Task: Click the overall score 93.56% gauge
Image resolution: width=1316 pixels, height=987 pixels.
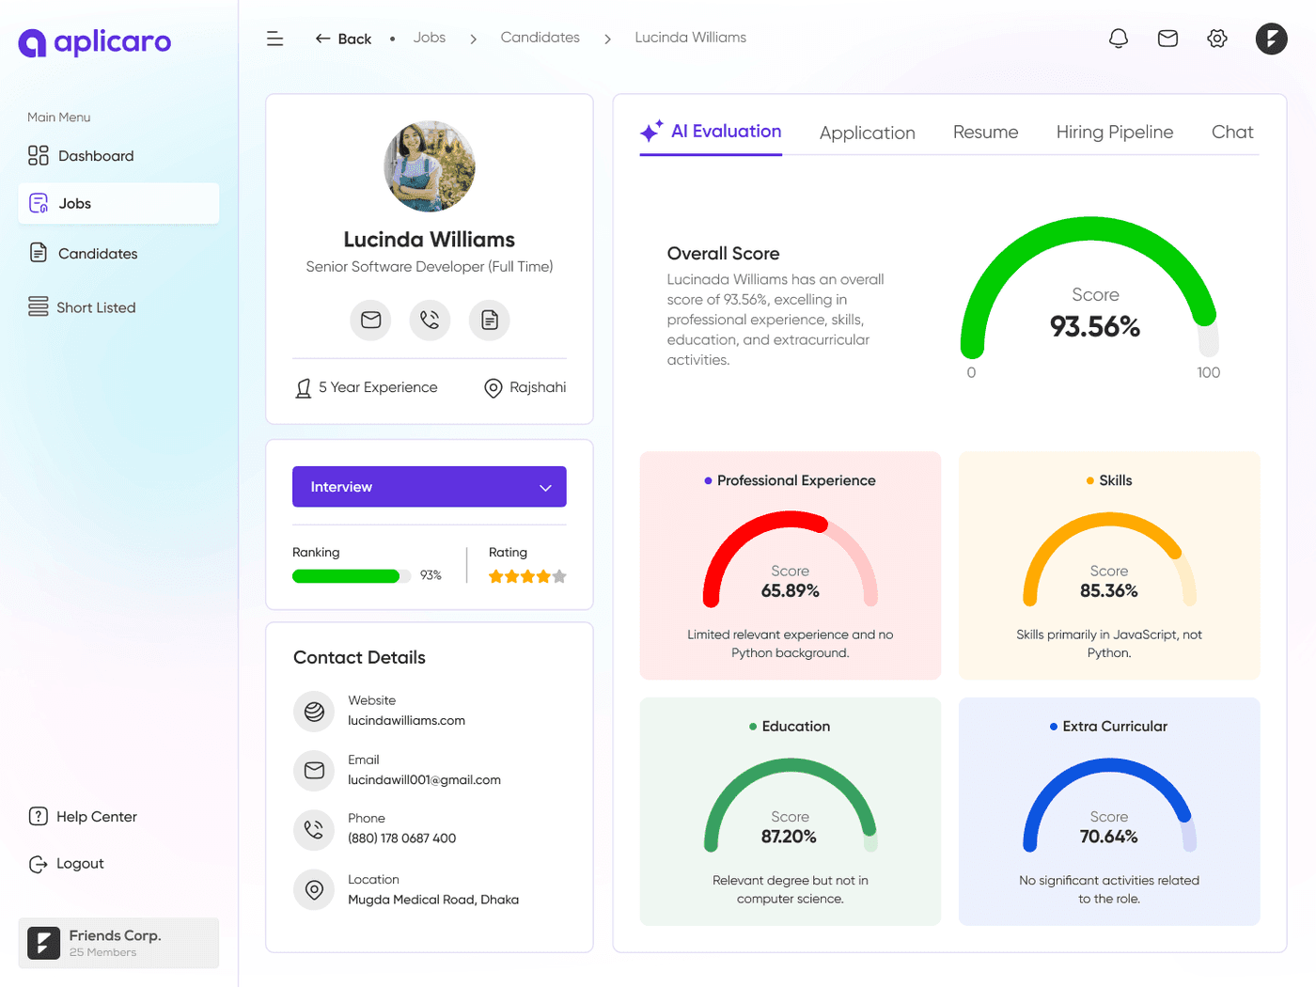Action: [x=1089, y=288]
